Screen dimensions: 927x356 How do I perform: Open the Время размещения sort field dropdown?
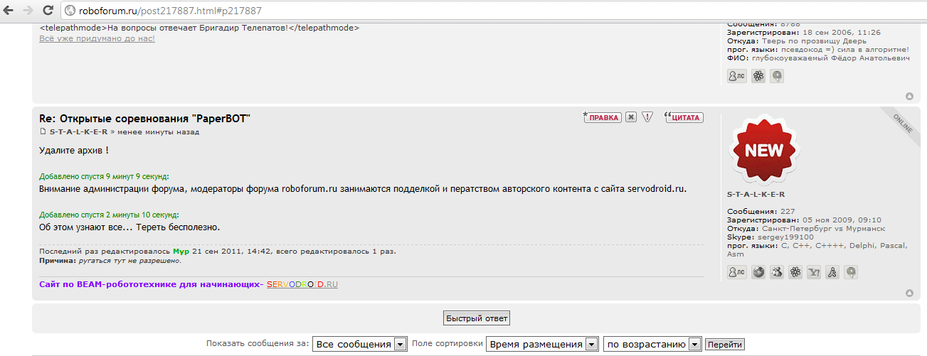(x=542, y=344)
